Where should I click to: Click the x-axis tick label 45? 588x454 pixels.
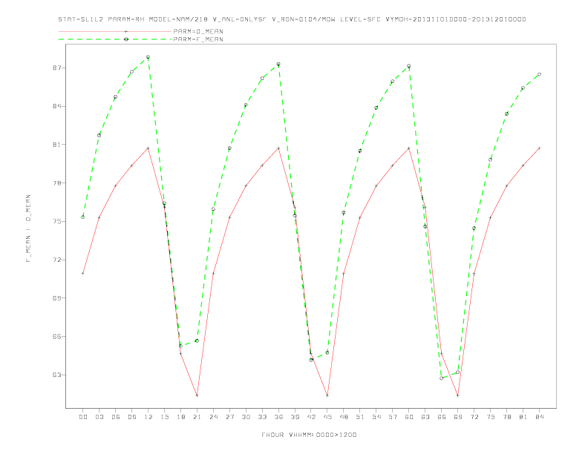coord(327,417)
